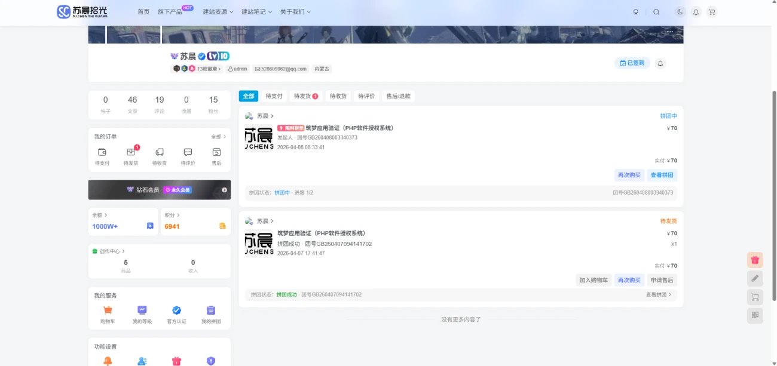The image size is (777, 366).
Task: Expand the 建站资源 dropdown menu
Action: click(215, 11)
